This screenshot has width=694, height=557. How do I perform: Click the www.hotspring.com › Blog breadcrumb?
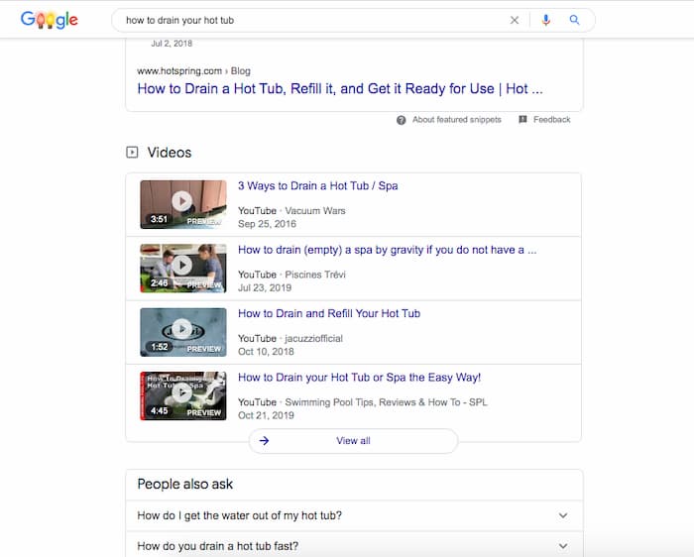(x=194, y=70)
